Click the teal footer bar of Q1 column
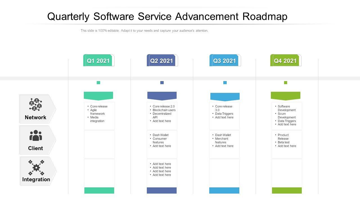The width and height of the screenshot is (360, 202). (99, 190)
